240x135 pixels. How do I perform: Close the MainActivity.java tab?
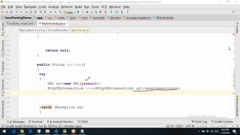pyautogui.click(x=67, y=23)
